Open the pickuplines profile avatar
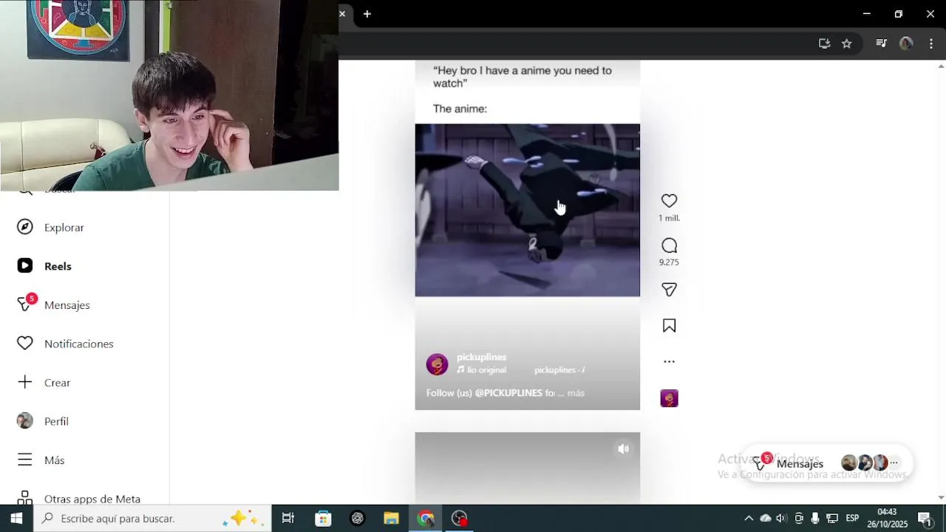 [437, 364]
